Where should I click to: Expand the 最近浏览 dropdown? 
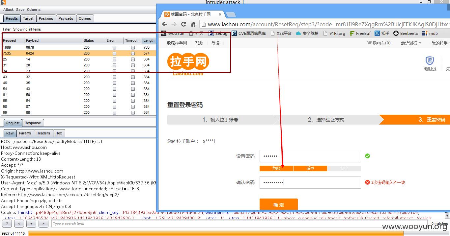coord(411,43)
